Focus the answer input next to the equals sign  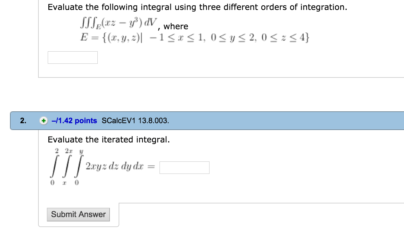click(184, 168)
